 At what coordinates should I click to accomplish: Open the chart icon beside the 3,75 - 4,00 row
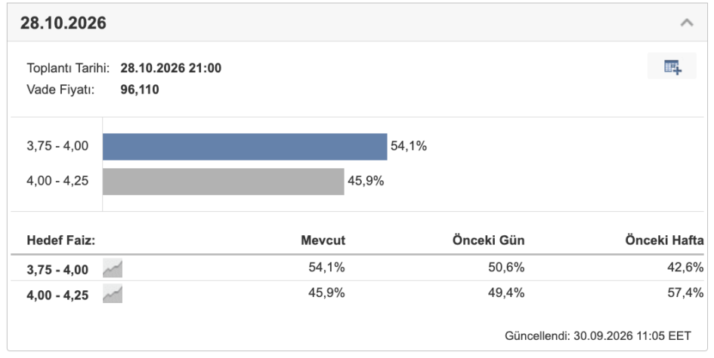(x=113, y=268)
